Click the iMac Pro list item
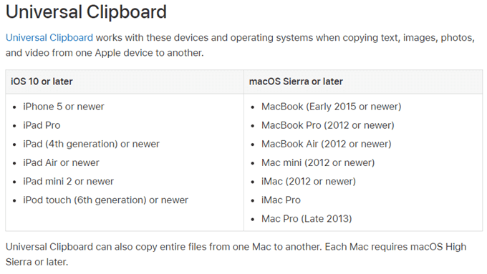 281,200
